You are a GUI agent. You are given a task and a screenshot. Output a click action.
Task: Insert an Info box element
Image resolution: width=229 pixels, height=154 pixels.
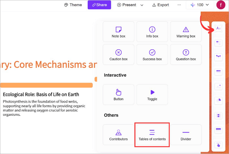[152, 32]
